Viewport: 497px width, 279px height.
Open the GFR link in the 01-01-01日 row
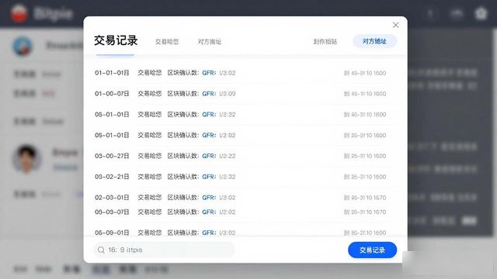tap(209, 73)
